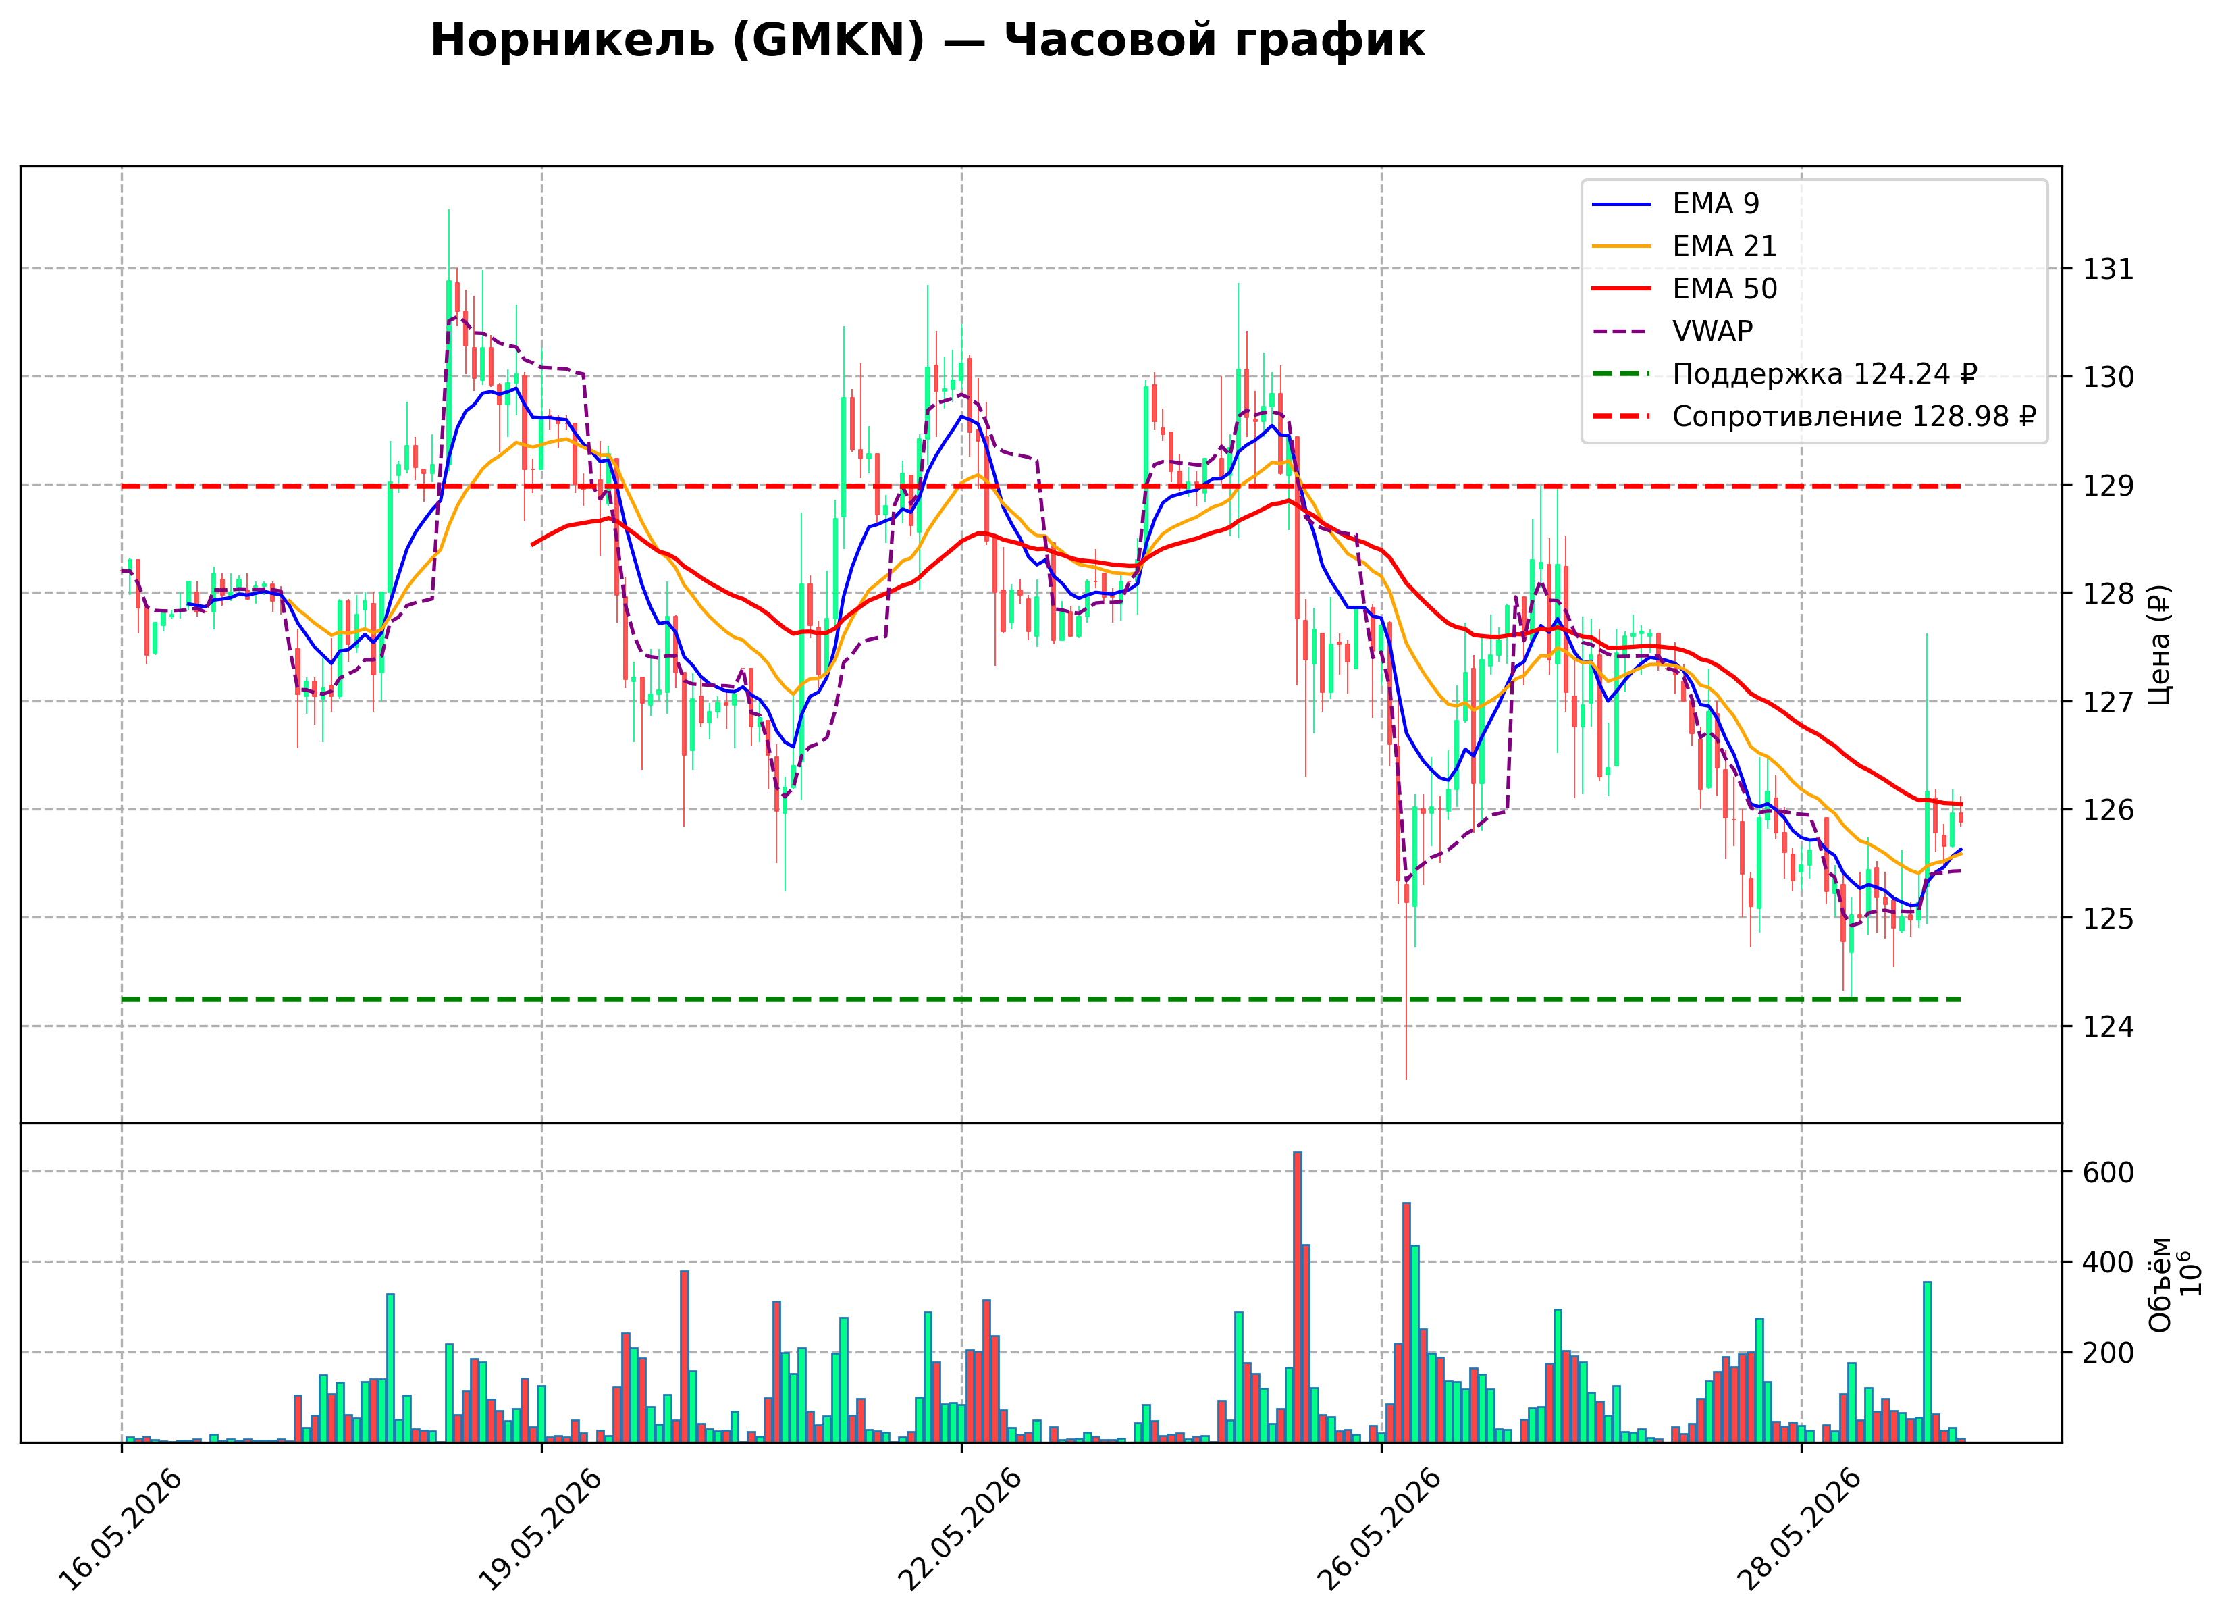Click price axis label 128
The height and width of the screenshot is (1616, 2228).
(x=2109, y=594)
